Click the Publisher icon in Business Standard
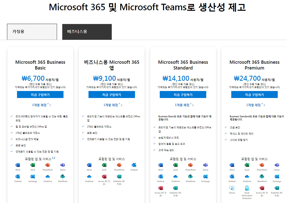The width and height of the screenshot is (287, 203). (175, 188)
